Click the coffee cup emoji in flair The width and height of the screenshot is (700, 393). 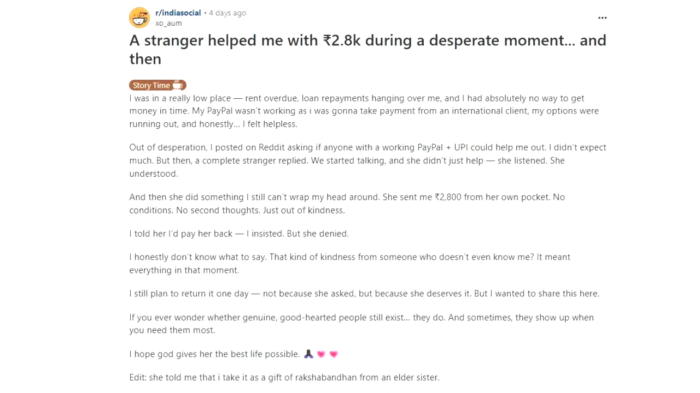click(177, 85)
